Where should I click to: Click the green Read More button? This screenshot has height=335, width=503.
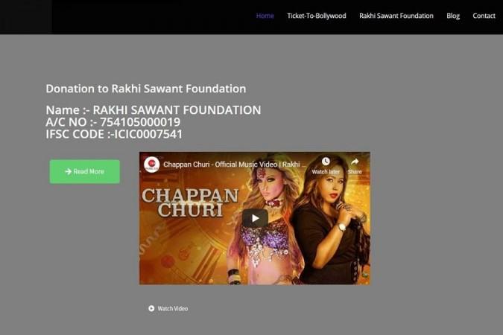(x=85, y=171)
